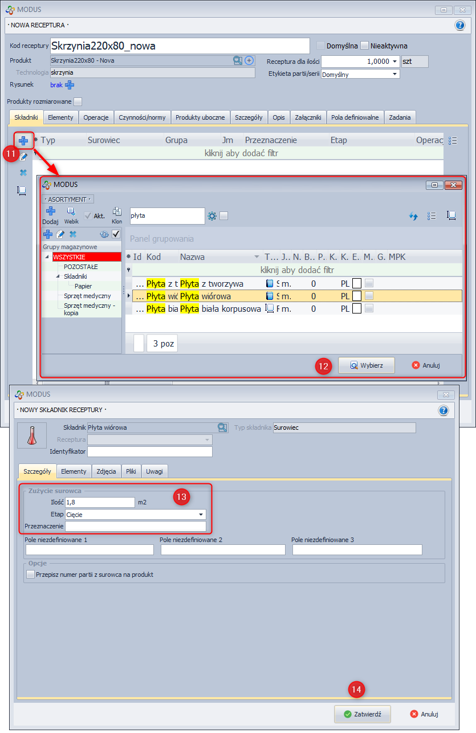Enable 'Przepisz numer partii z surowca na produkt'
The image size is (476, 733).
tap(31, 575)
